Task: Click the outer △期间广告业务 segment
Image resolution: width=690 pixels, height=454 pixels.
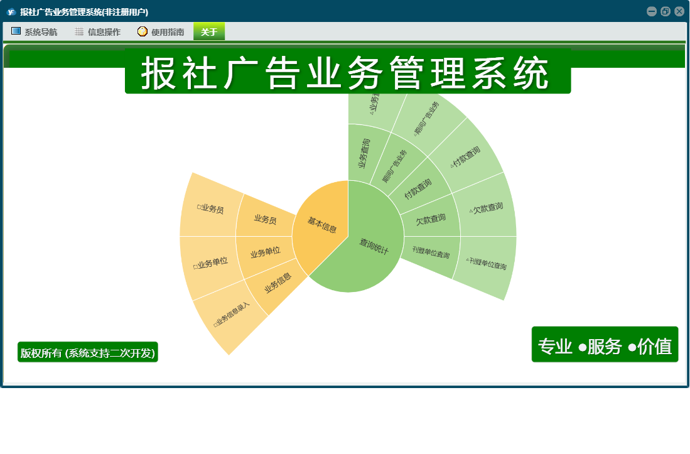Action: pyautogui.click(x=426, y=118)
